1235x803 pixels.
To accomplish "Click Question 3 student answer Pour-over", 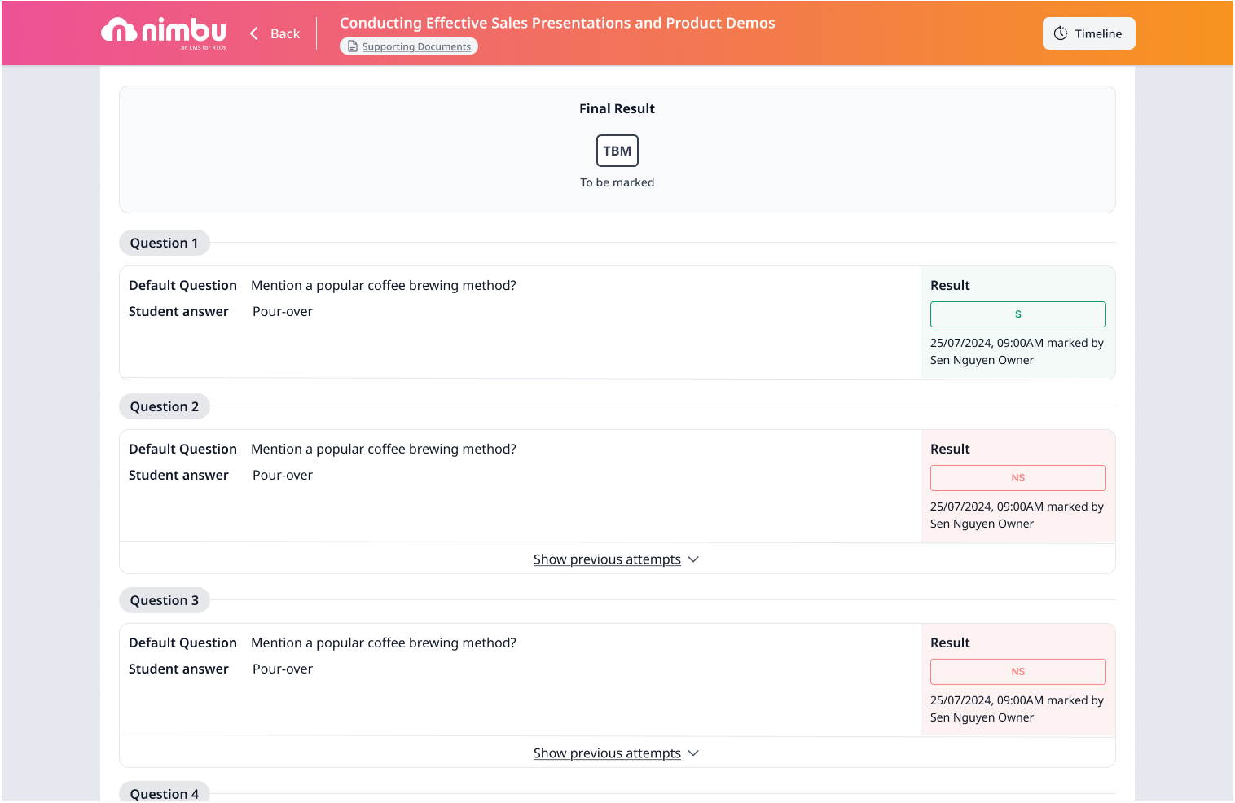I will coord(283,669).
